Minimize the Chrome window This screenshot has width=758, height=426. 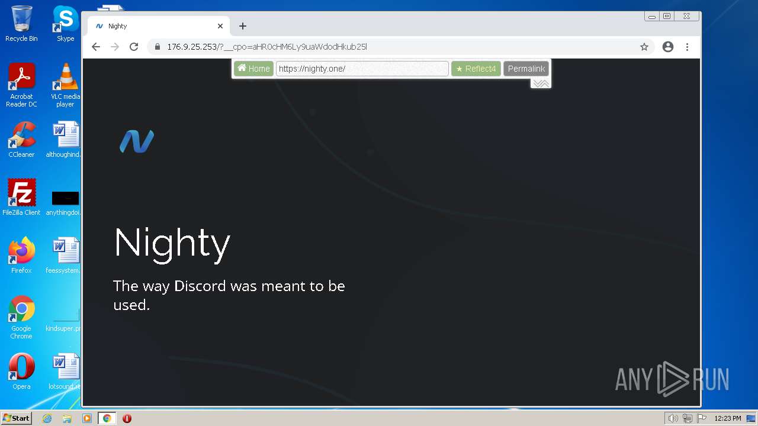[x=652, y=17]
